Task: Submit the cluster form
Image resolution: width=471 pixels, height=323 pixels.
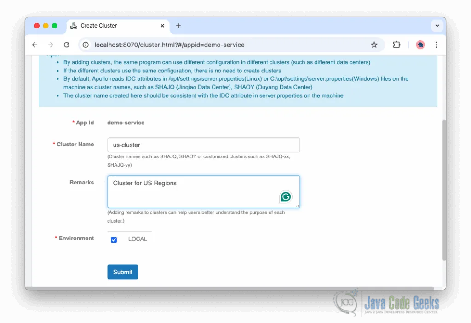Action: coord(122,272)
